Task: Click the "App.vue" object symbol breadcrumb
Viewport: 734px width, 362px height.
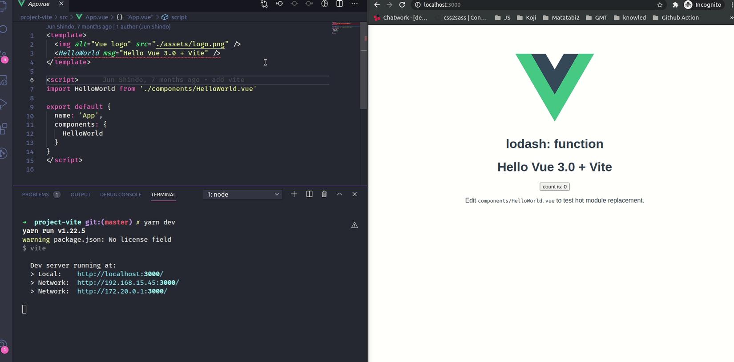Action: coord(135,17)
